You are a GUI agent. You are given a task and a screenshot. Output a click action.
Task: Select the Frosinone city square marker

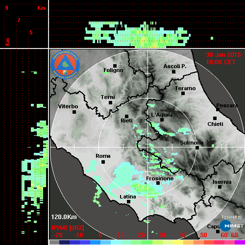click(158, 183)
